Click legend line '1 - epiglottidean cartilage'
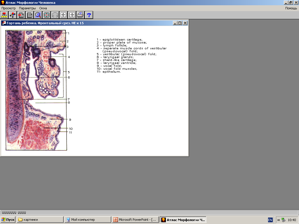 [x=119, y=40]
